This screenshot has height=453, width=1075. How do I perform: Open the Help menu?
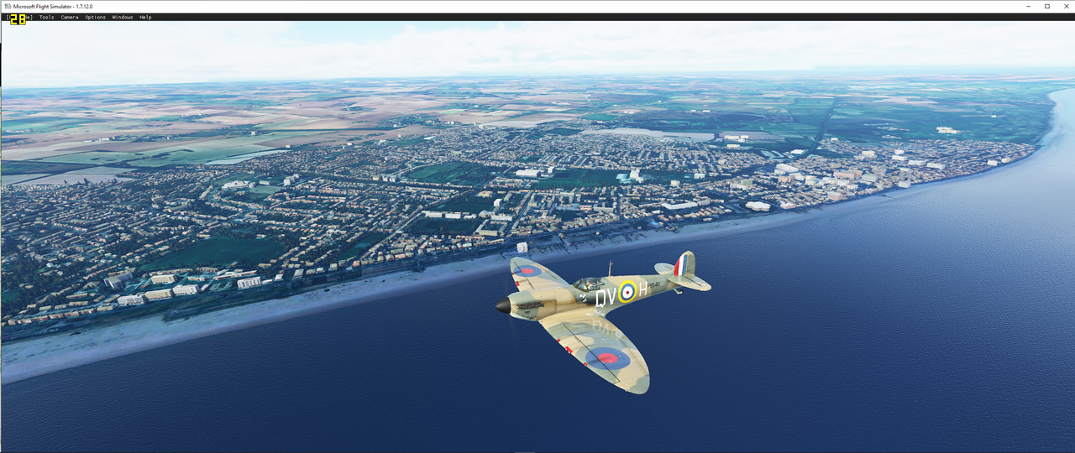[x=145, y=17]
